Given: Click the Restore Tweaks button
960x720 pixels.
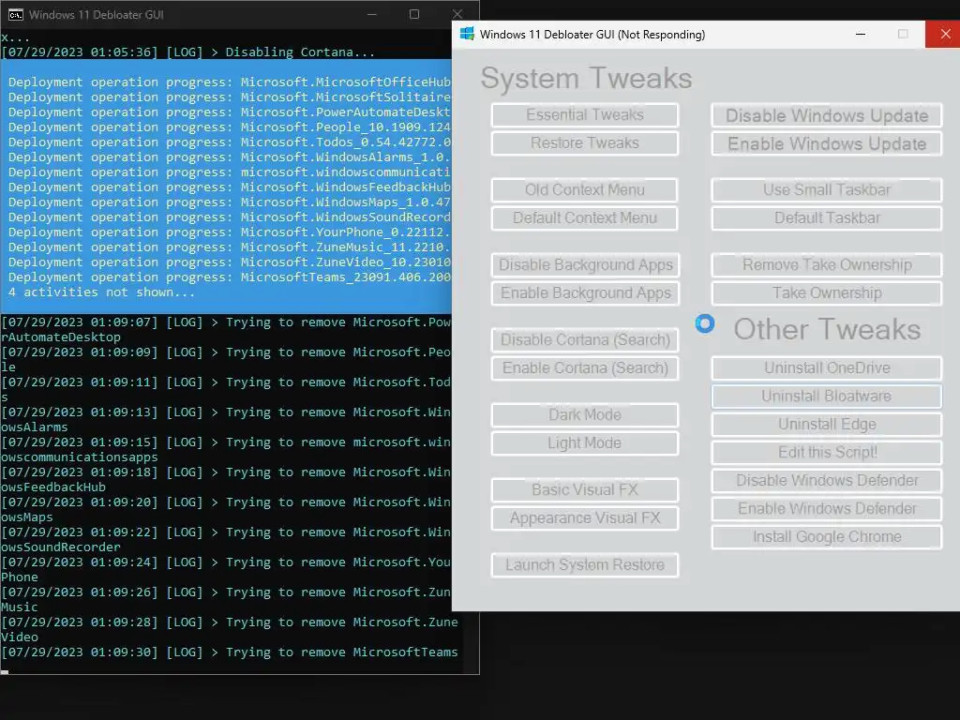Looking at the screenshot, I should click(x=585, y=143).
